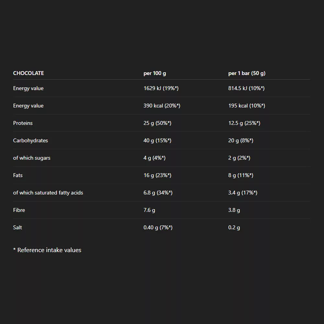Click the 25 g (50%*) protein value
Viewport: 324px width, 324px height.
(x=157, y=123)
